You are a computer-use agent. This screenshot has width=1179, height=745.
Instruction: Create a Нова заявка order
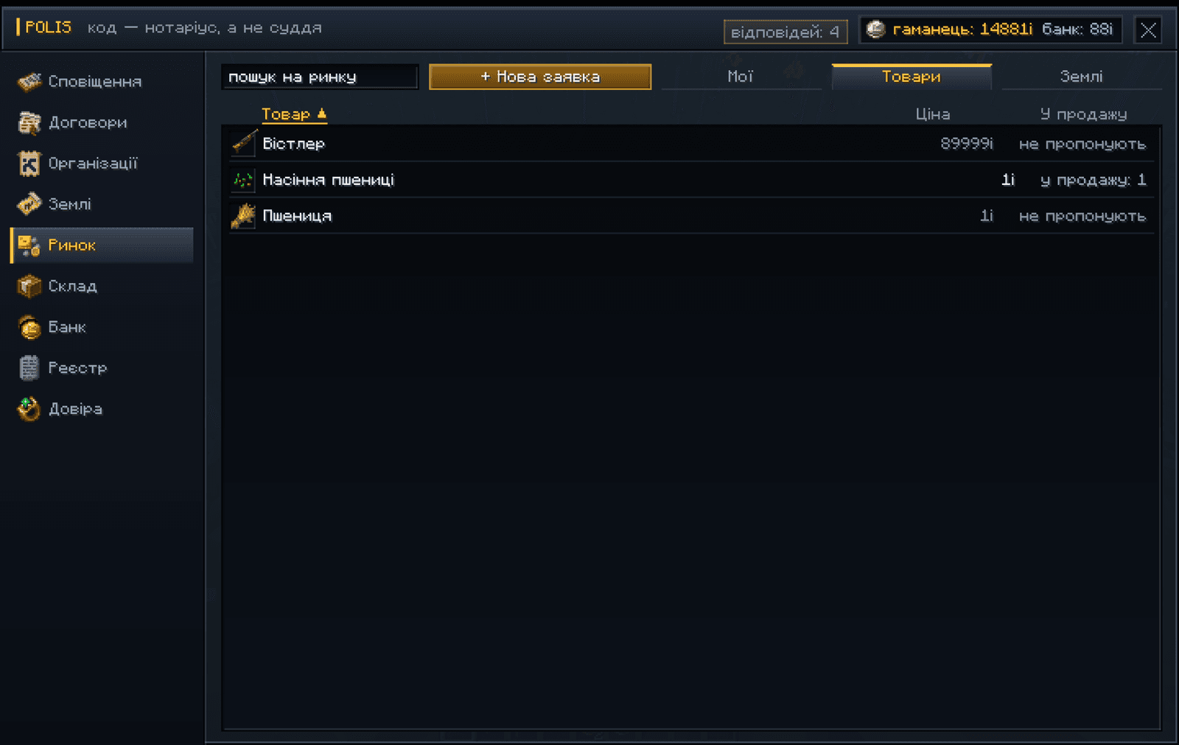tap(540, 77)
